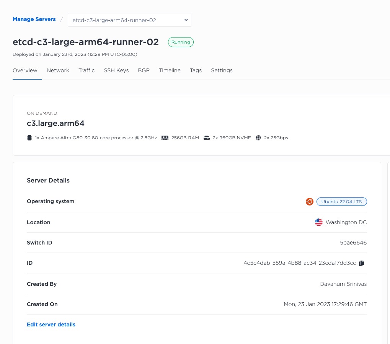Click the ON DEMAND label
Image resolution: width=390 pixels, height=344 pixels.
42,113
